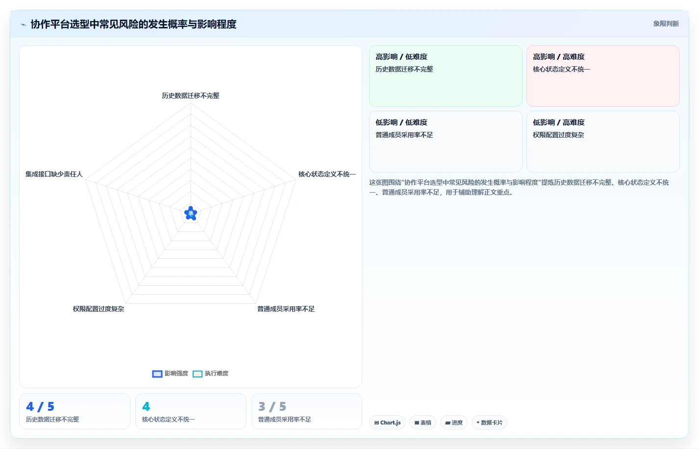
Task: Toggle the 影响强度 legend item
Action: [170, 374]
